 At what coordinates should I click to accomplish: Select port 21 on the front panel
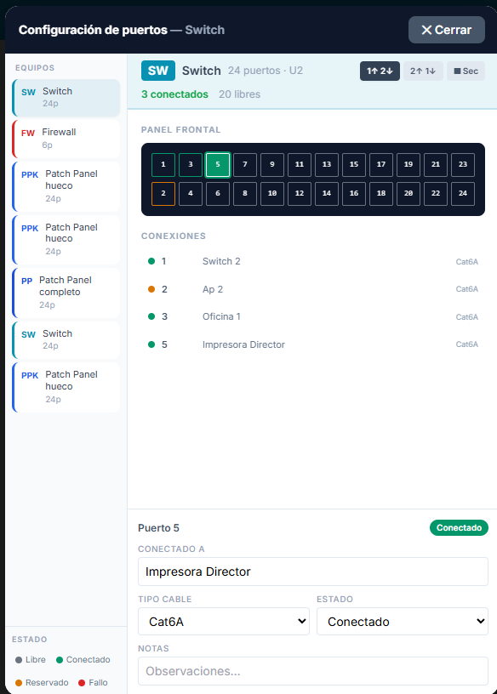tap(436, 165)
